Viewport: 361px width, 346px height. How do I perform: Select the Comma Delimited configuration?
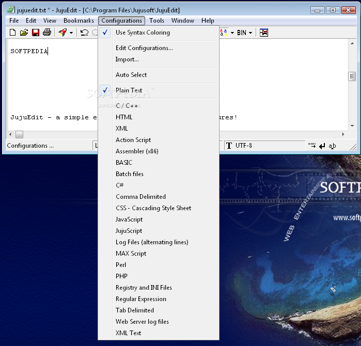tap(159, 197)
